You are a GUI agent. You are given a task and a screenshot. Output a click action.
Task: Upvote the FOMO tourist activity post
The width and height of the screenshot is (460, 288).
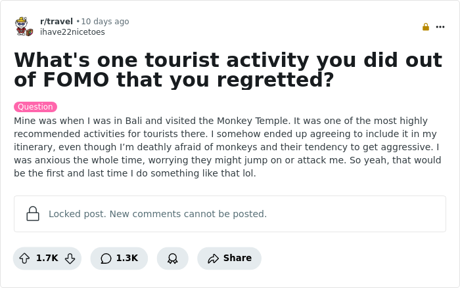tap(25, 258)
